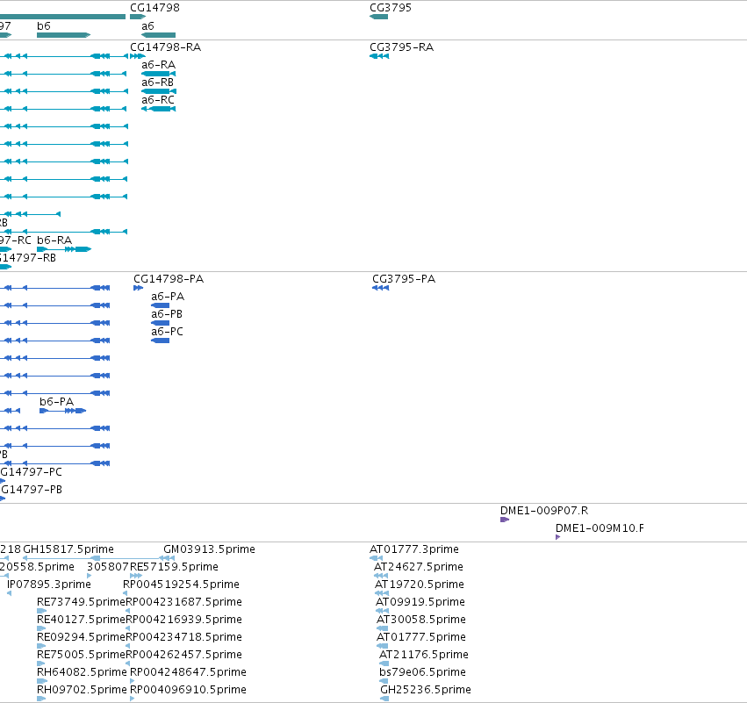Select the GM03913.5prime EST label

click(x=209, y=549)
